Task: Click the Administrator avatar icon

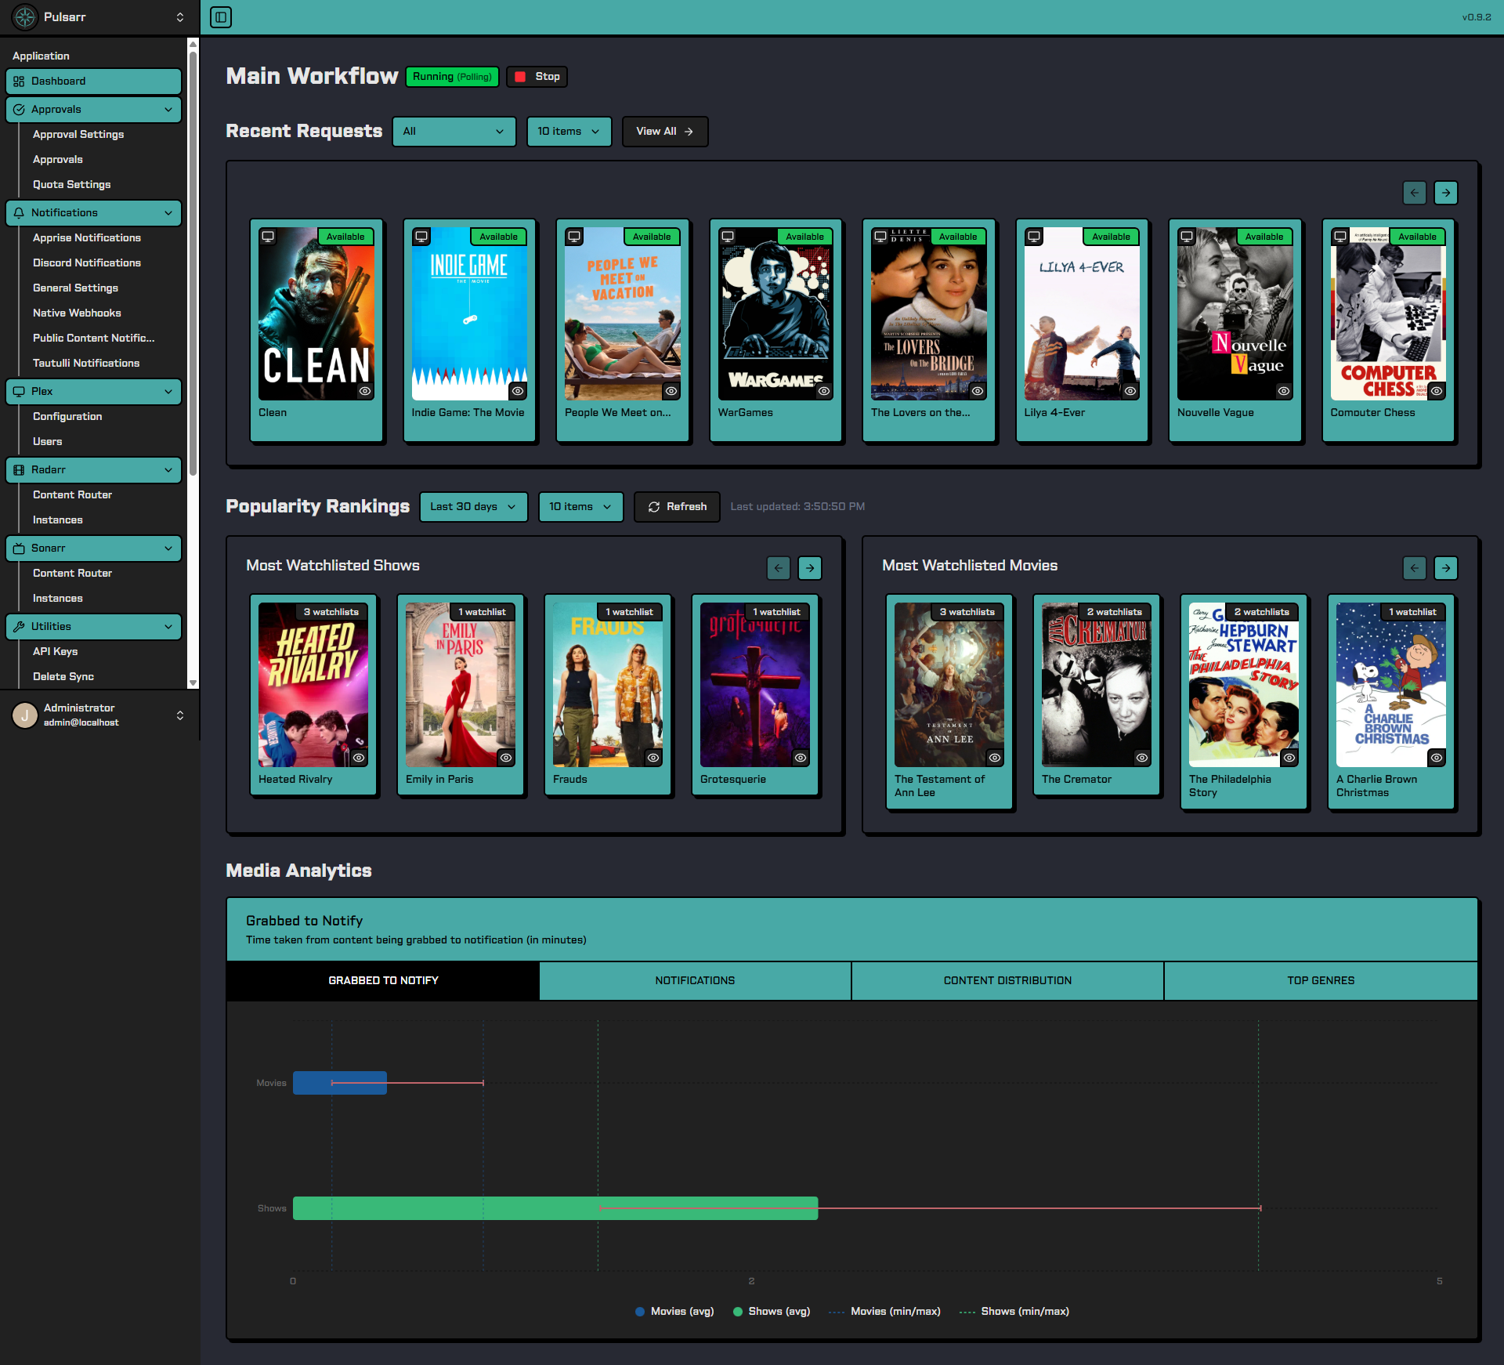Action: [25, 715]
